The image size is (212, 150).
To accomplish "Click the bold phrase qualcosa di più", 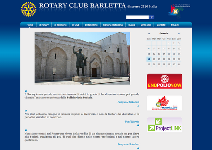I will click(x=50, y=137).
